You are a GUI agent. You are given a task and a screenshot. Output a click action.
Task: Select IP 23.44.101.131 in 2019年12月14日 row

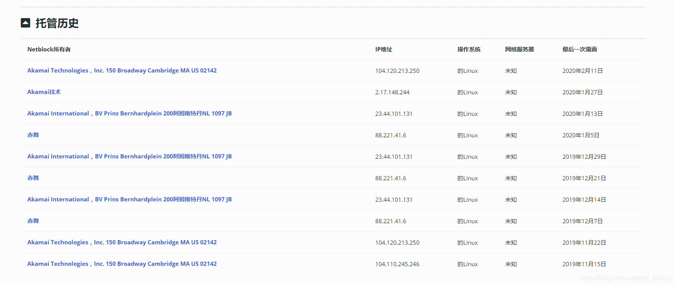pos(394,200)
